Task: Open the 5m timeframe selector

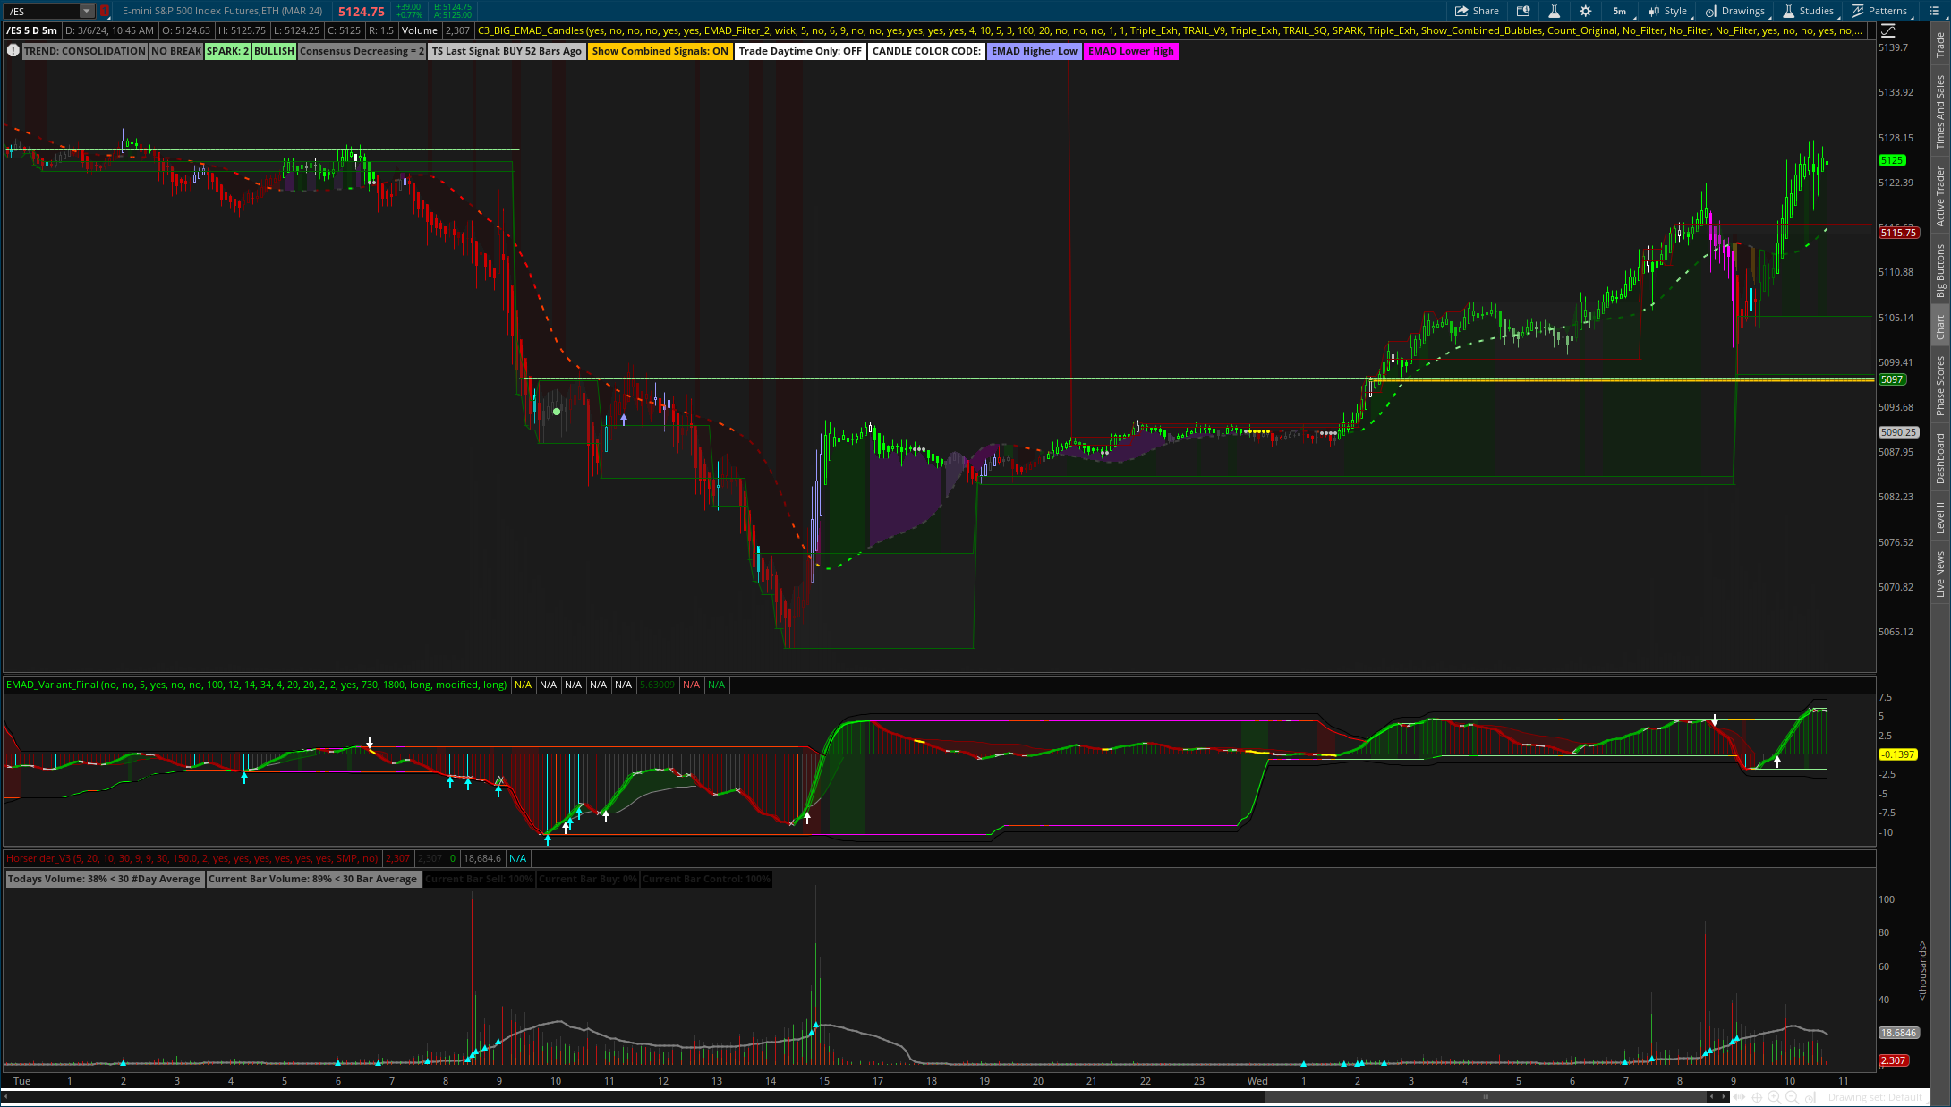Action: (1621, 11)
